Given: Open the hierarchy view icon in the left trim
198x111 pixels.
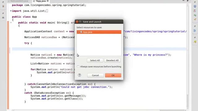Looking at the screenshot, I should (x=3, y=18).
